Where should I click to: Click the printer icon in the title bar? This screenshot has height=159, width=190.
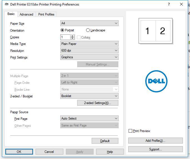(x=6, y=4)
